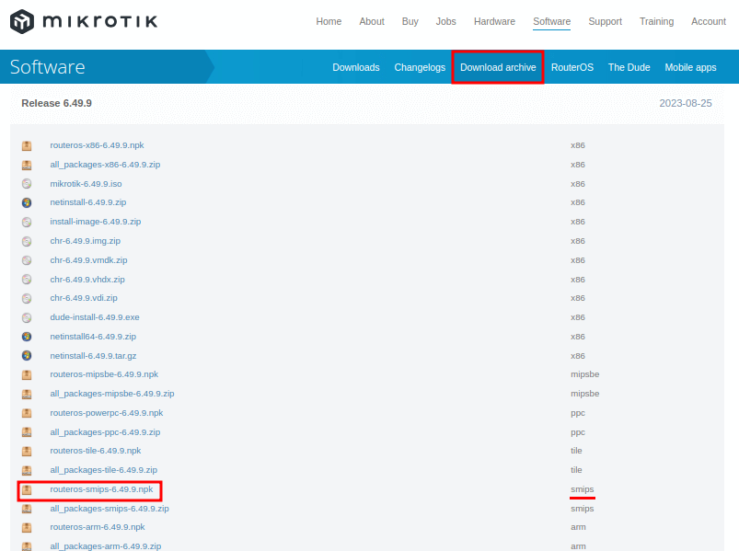The height and width of the screenshot is (551, 739).
Task: Download routeros-arm-6.49.9.npk package
Action: (98, 527)
